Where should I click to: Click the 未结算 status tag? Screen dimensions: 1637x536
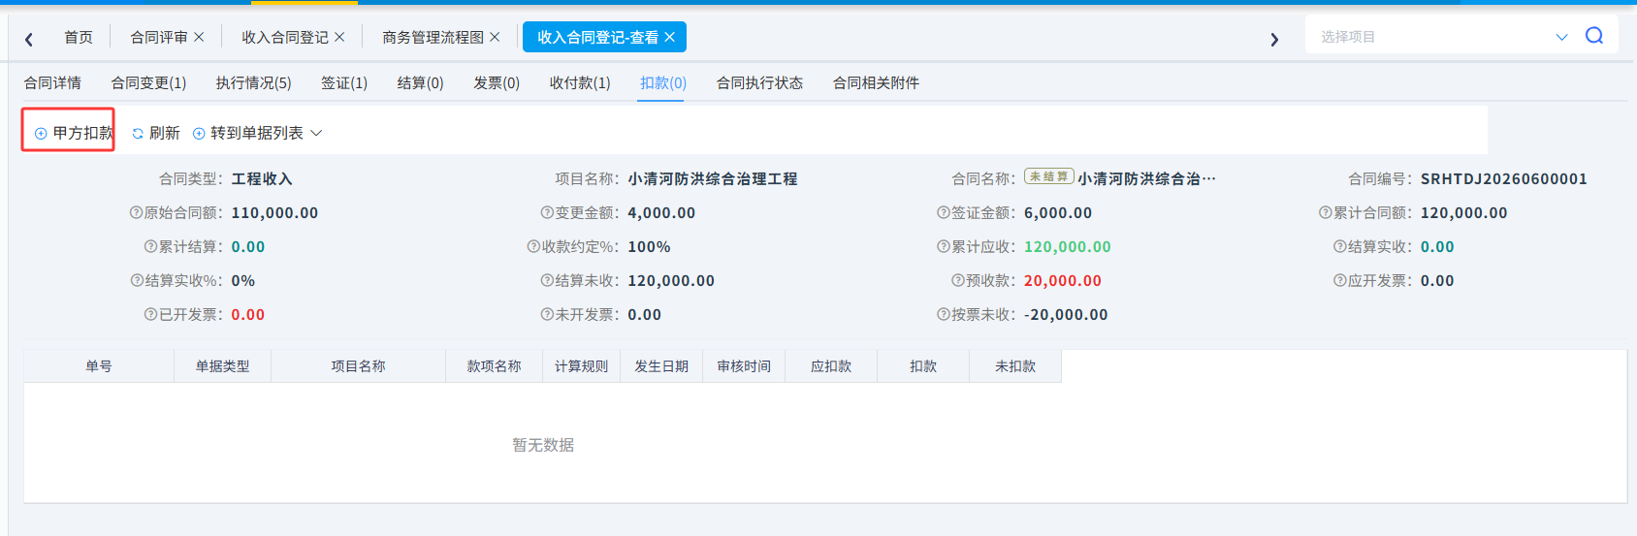(x=1049, y=176)
